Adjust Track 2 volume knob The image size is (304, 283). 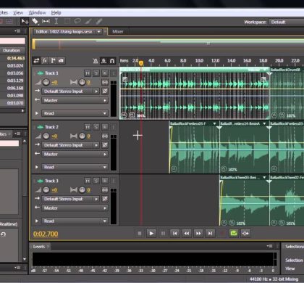(x=46, y=136)
